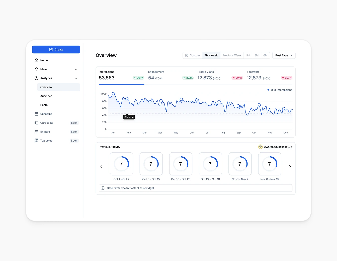Enable the 6M time range filter
Viewport: 337px width, 261px height.
tap(265, 55)
